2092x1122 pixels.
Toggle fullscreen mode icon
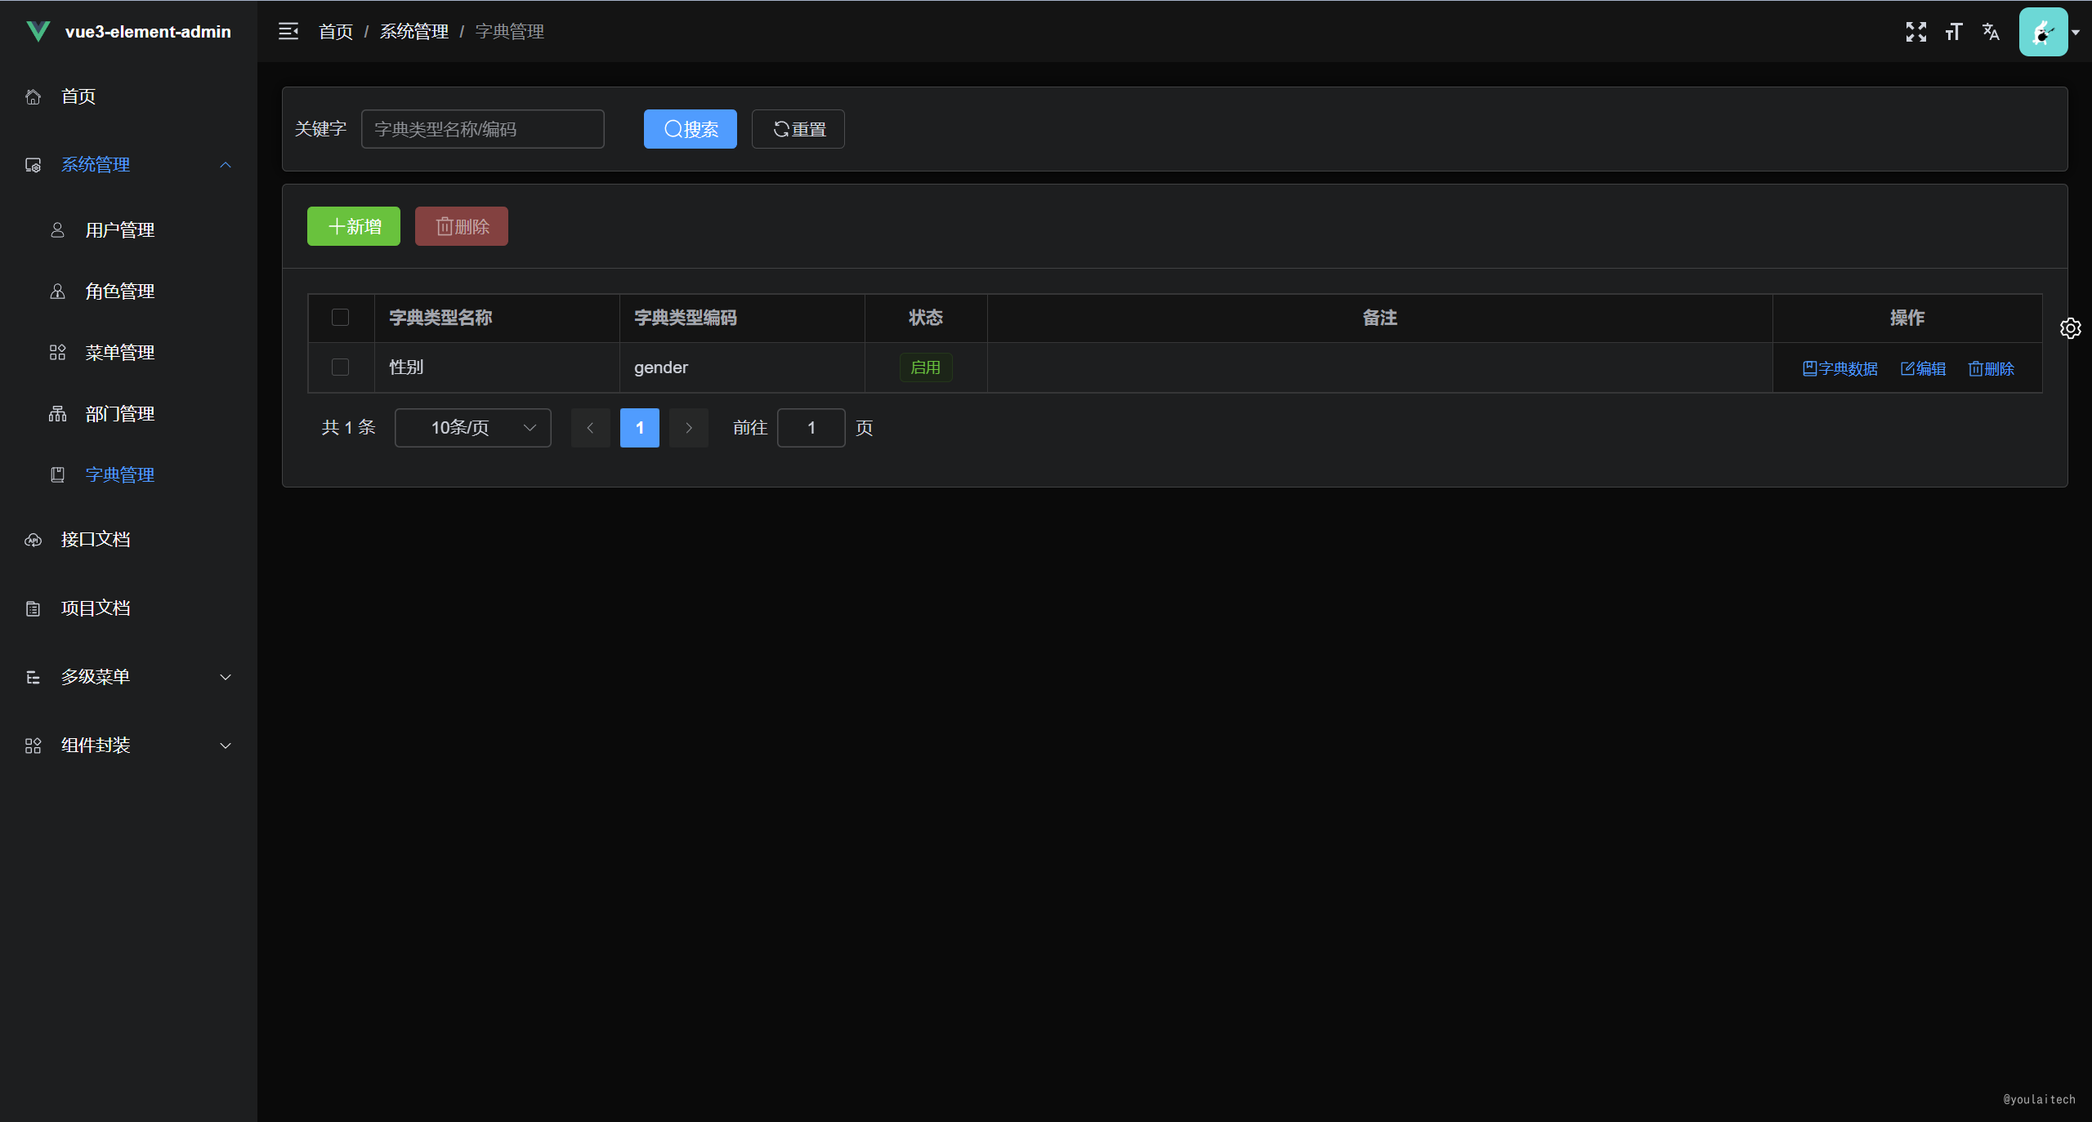(x=1915, y=32)
